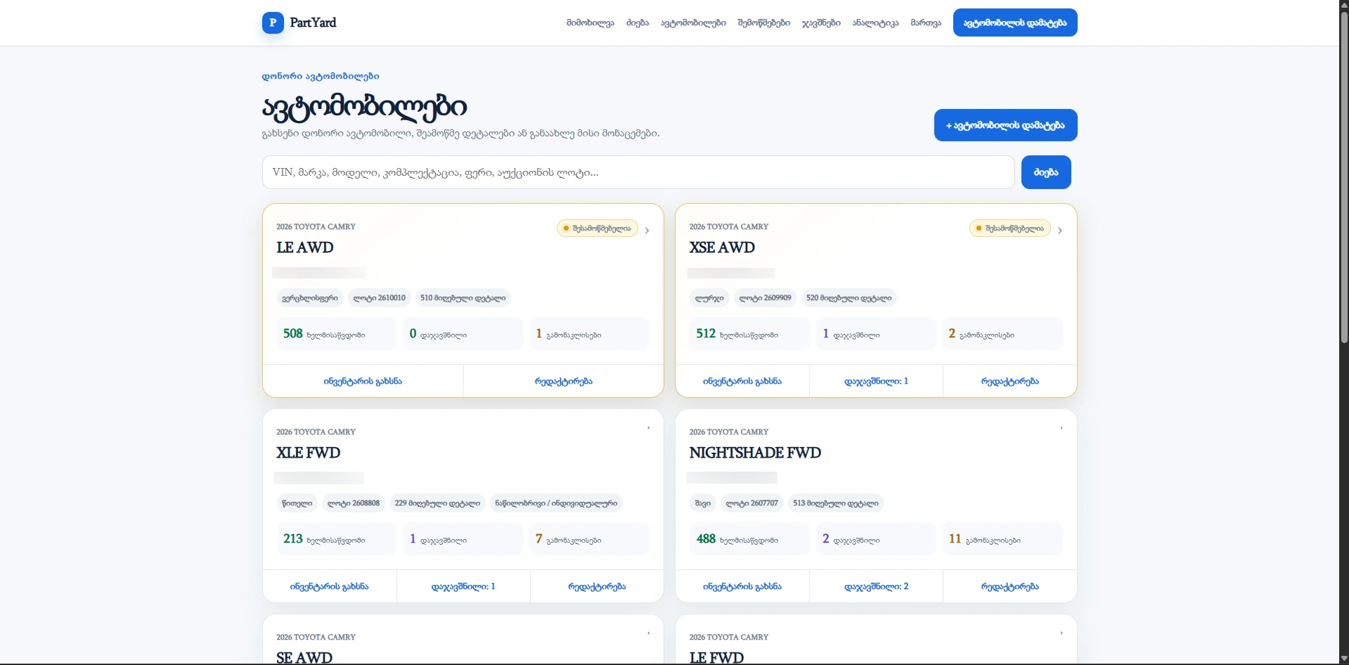Click the შავი color chip
This screenshot has width=1349, height=665.
(703, 503)
